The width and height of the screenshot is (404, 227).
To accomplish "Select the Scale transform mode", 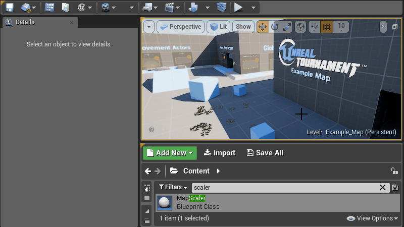I will (x=286, y=27).
